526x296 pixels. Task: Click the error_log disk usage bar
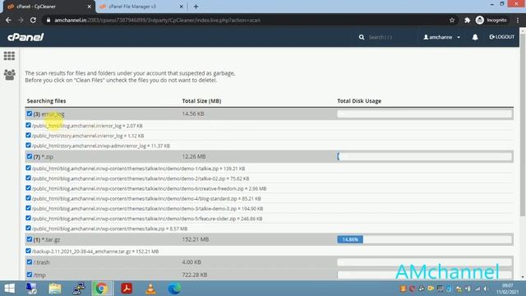pyautogui.click(x=425, y=113)
